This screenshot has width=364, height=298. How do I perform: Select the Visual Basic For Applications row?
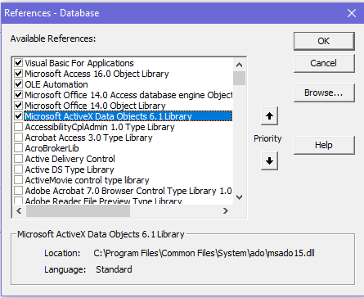pos(79,63)
